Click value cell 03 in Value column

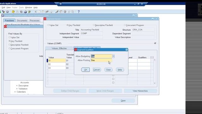point(57,68)
